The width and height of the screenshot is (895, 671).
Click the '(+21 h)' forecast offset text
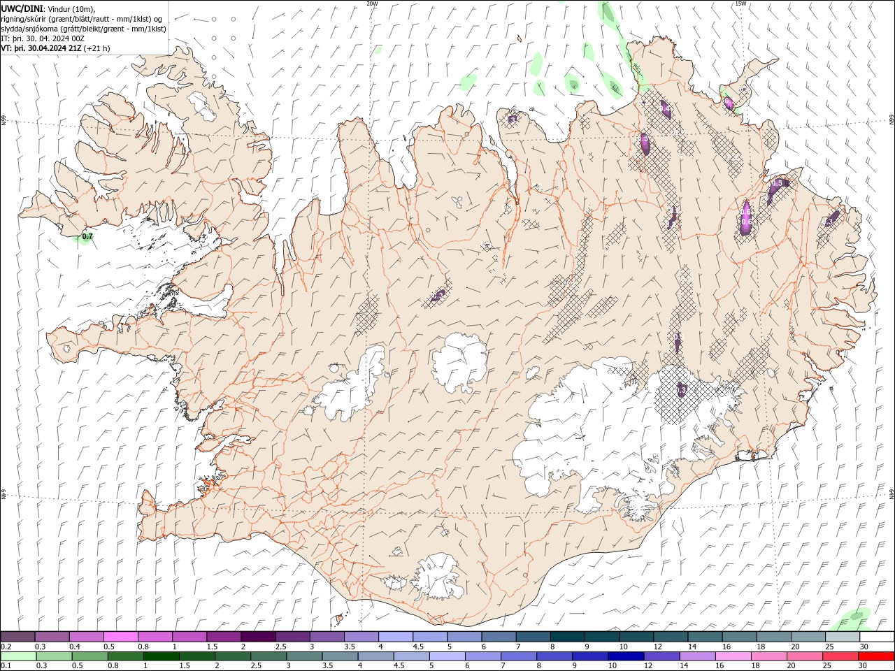(x=97, y=48)
